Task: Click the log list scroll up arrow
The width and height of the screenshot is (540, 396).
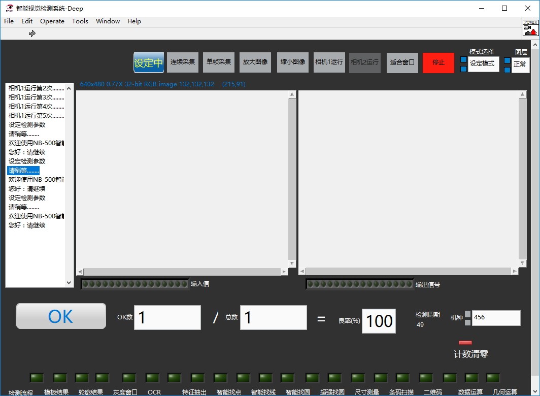Action: [x=69, y=88]
